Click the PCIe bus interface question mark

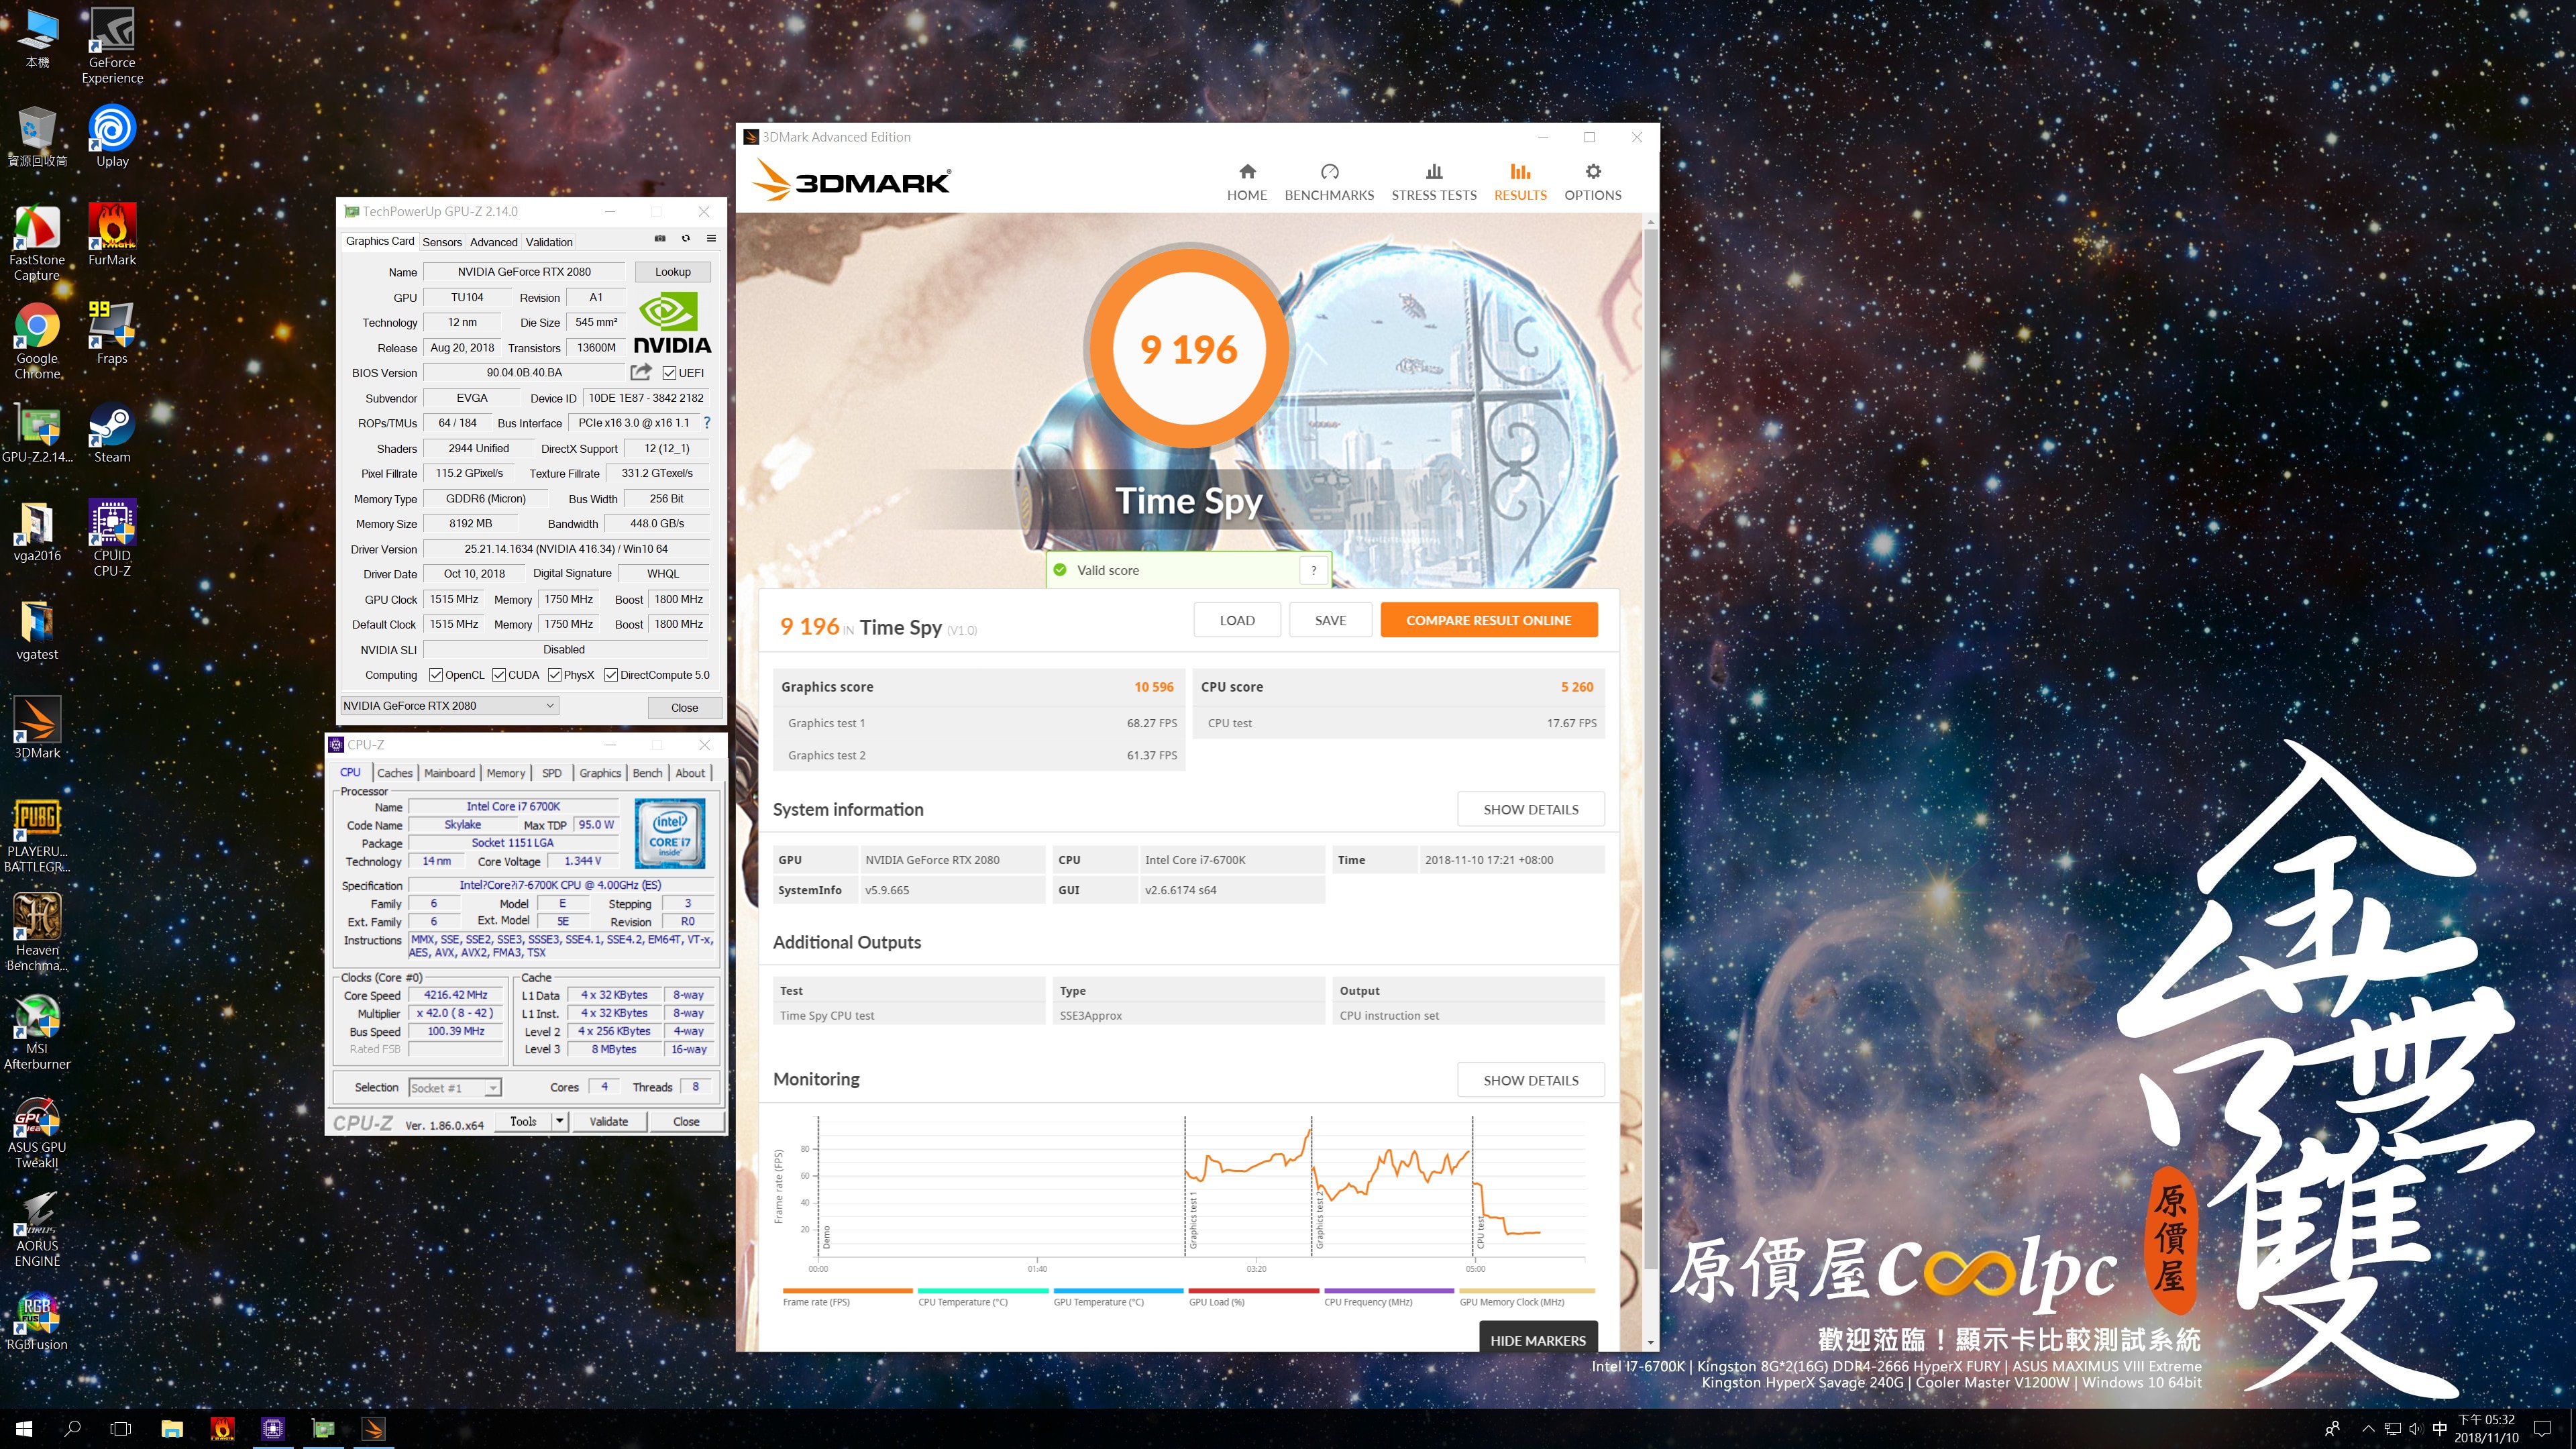(x=707, y=423)
